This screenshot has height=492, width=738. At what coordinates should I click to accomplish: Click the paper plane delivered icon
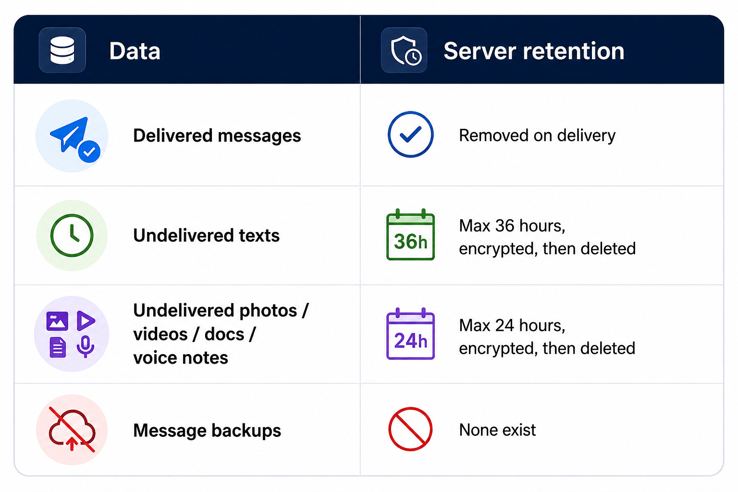[x=72, y=136]
